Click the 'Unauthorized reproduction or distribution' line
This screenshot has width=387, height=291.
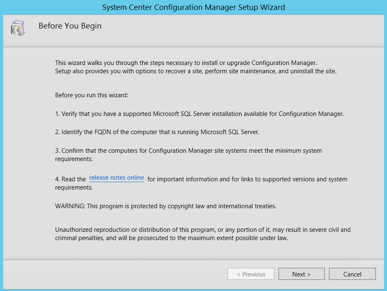coord(203,230)
